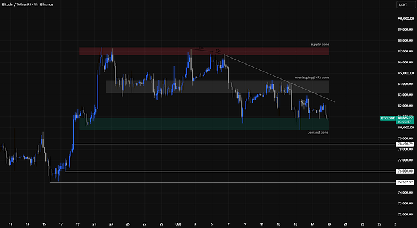
Task: Click the "7" date on the time axis
Action: pos(228,224)
